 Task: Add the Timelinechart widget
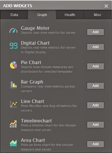(x=95, y=125)
